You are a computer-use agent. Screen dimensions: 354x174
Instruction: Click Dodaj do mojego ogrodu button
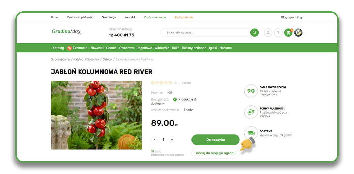point(215,153)
